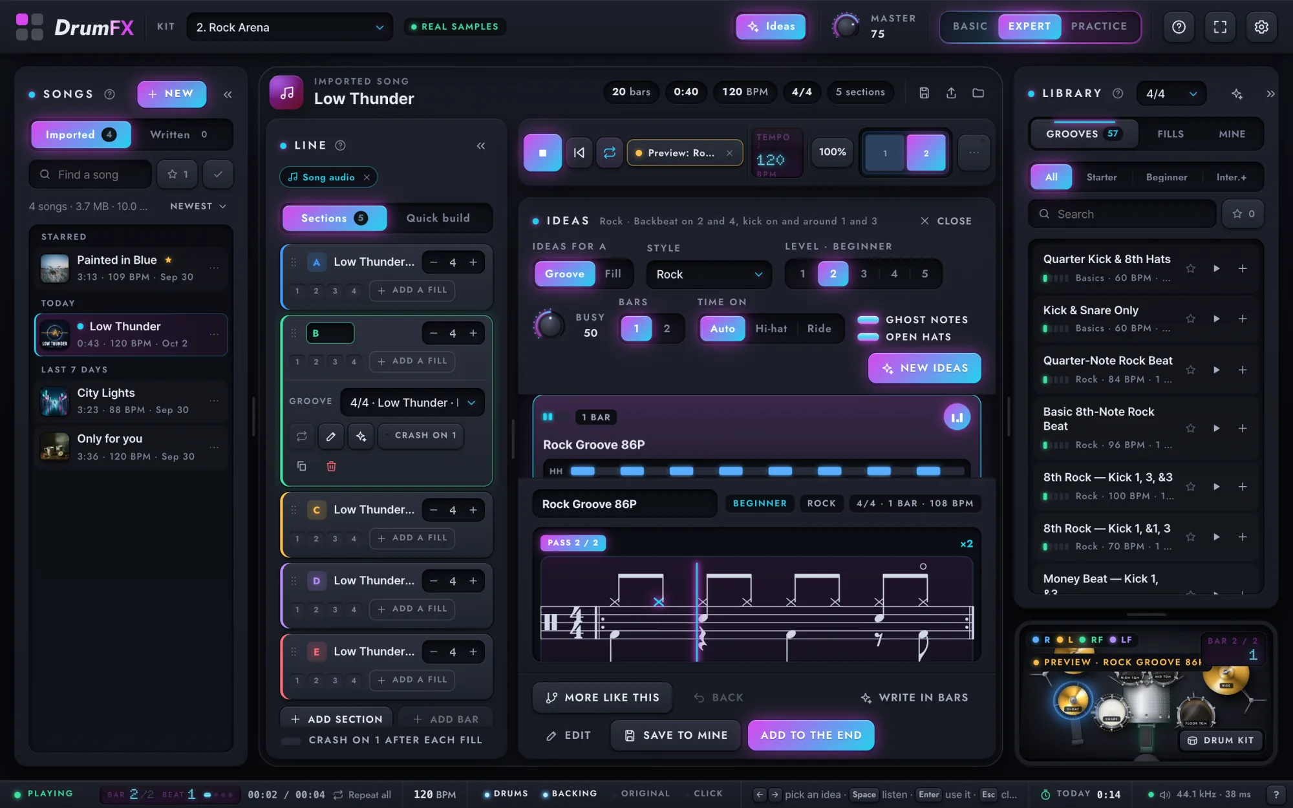Click the sparkle ideas icon in section B
The height and width of the screenshot is (808, 1293).
tap(361, 436)
